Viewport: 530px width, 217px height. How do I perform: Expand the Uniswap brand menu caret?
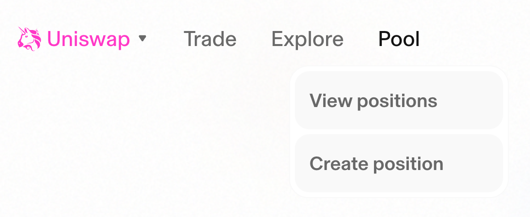[x=142, y=39]
